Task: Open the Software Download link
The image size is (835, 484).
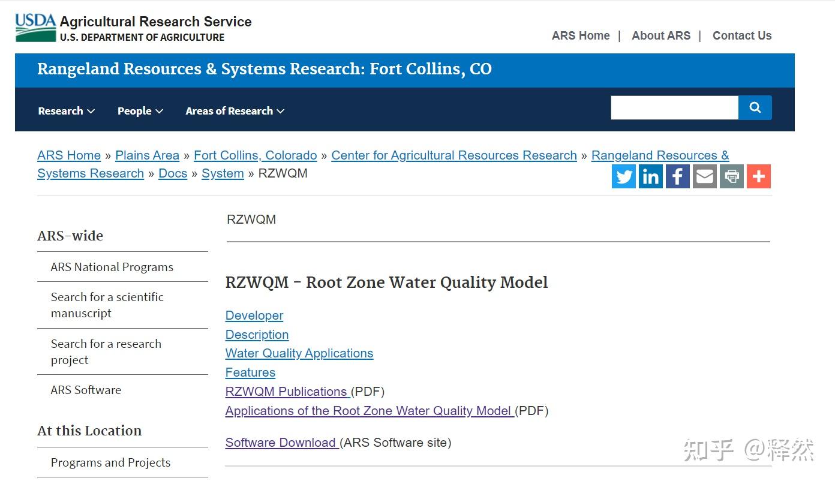Action: [281, 443]
